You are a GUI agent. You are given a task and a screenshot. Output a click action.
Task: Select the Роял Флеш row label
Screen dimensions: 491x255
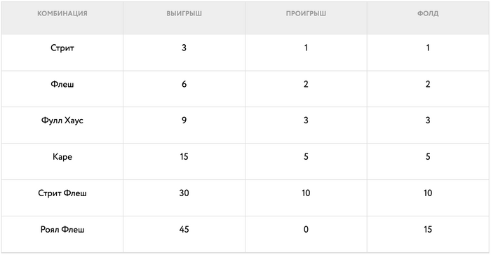coord(62,229)
